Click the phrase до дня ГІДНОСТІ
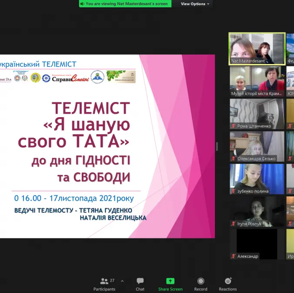This screenshot has width=294, height=293. click(x=81, y=160)
